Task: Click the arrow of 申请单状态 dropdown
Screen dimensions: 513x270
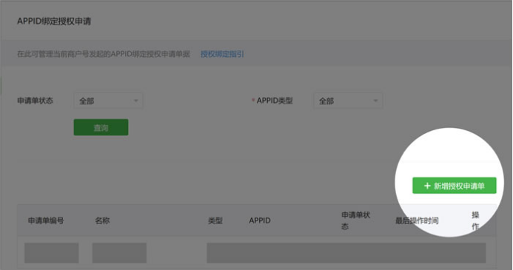Action: [x=135, y=101]
